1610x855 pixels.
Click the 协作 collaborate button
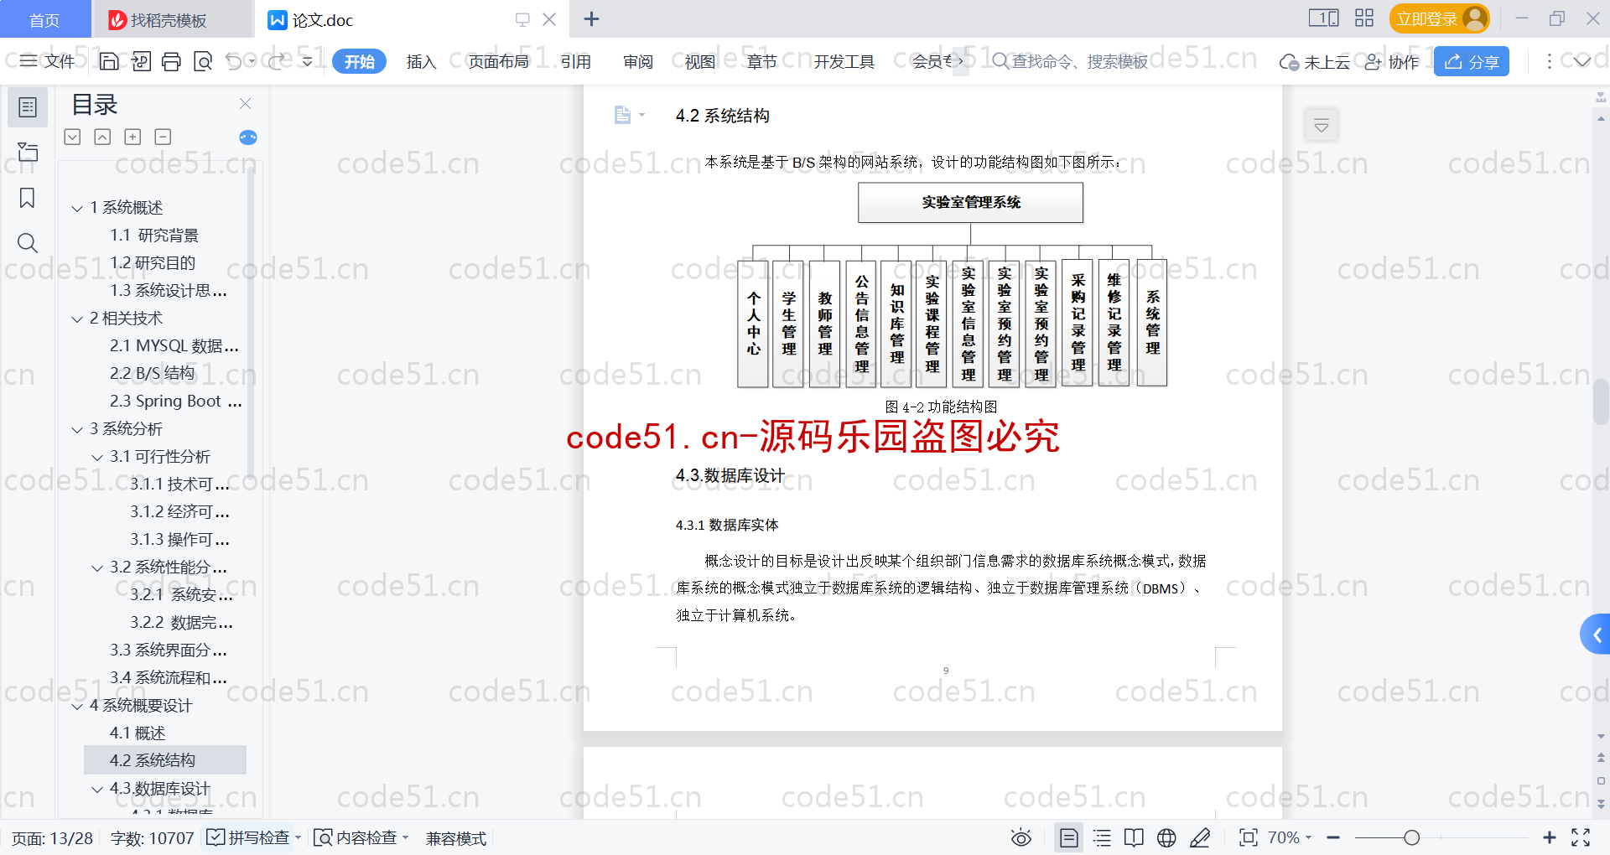point(1392,61)
